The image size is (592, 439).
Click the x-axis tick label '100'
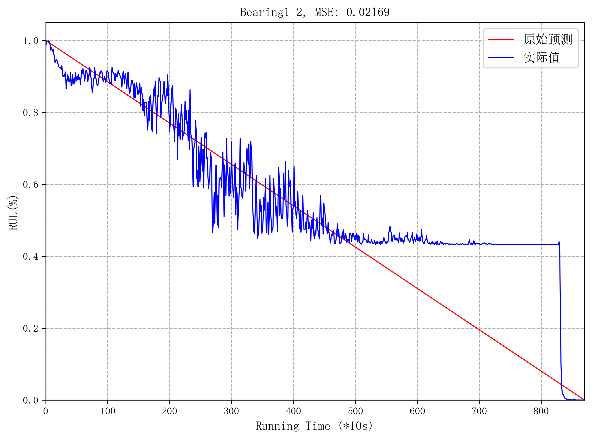tap(108, 411)
